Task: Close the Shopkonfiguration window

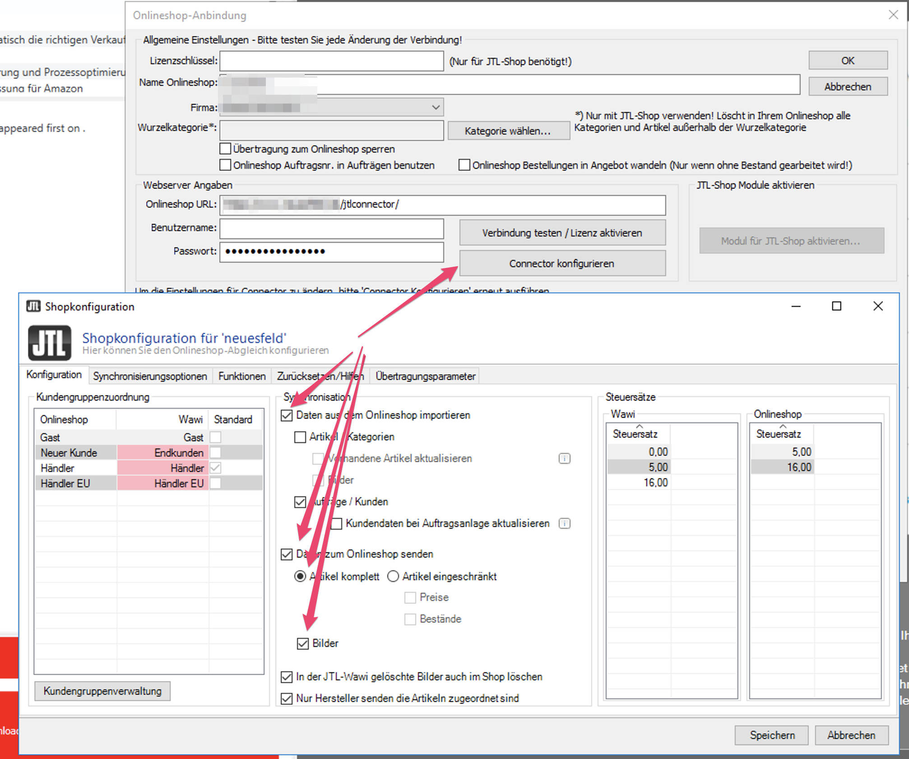Action: click(878, 306)
